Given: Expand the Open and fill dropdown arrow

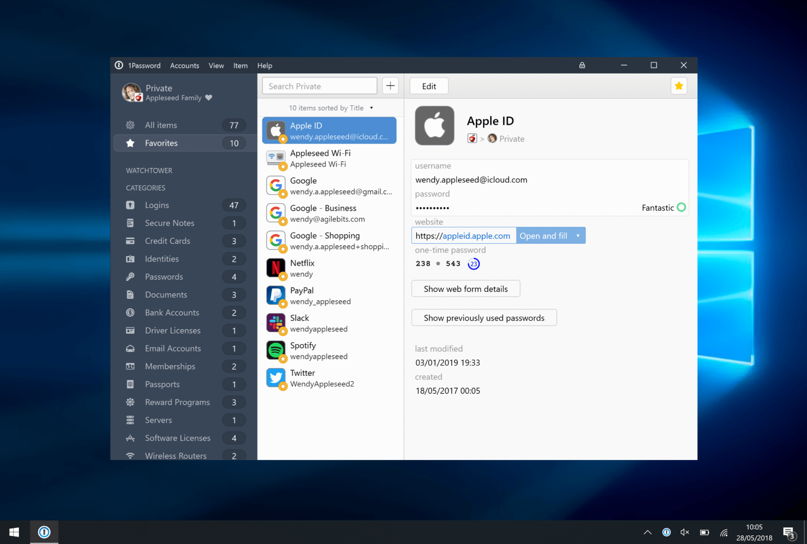Looking at the screenshot, I should 578,236.
